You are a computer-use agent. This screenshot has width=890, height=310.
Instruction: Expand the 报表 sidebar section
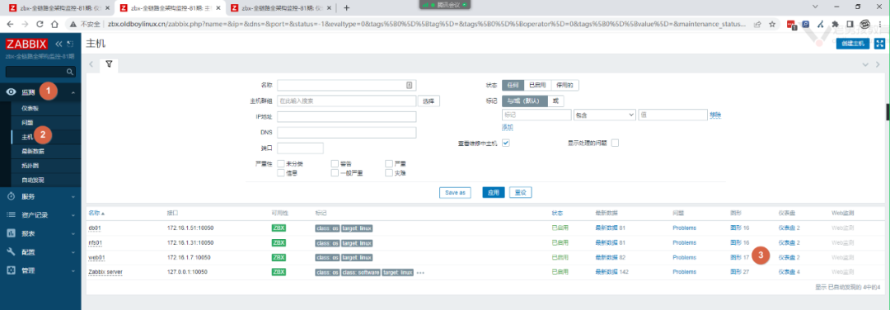(x=40, y=233)
